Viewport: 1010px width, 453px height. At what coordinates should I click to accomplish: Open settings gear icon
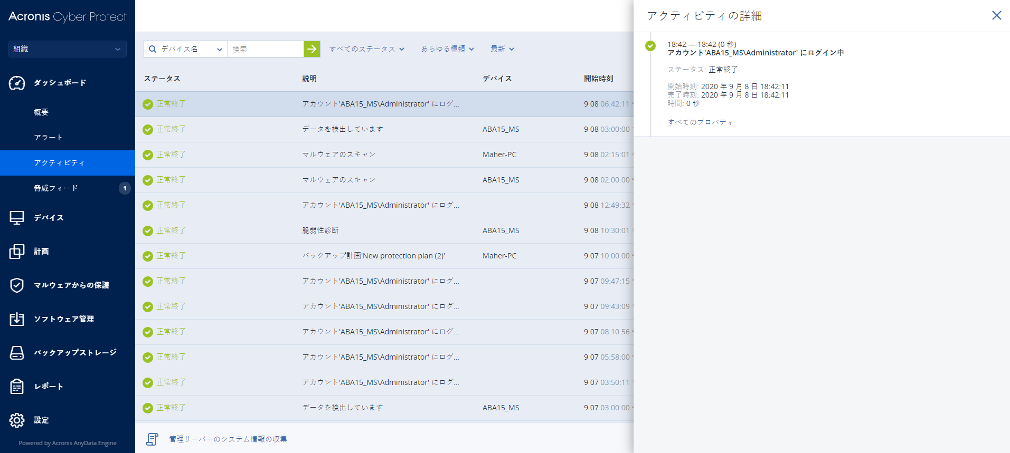click(17, 420)
